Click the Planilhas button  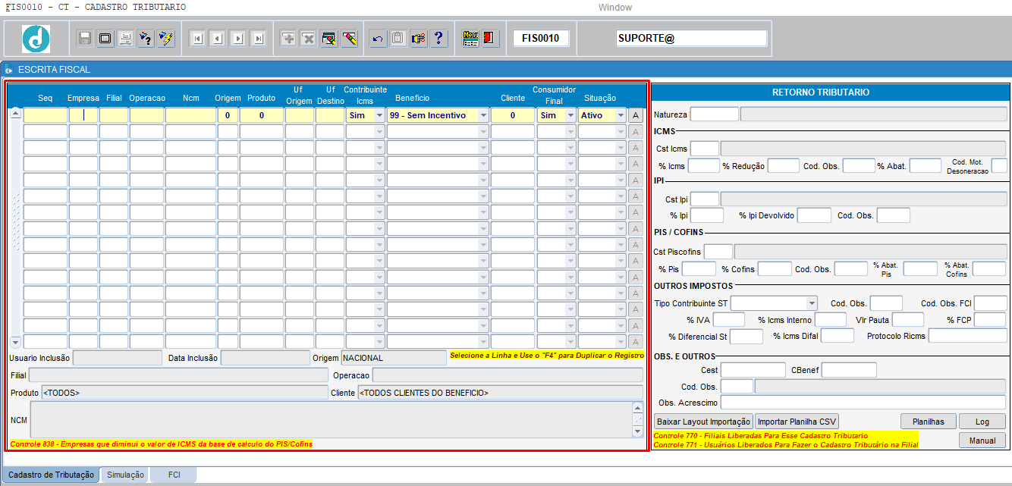tap(928, 422)
